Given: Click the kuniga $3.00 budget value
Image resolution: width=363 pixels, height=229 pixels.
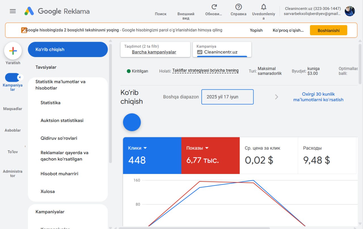Looking at the screenshot, I should (x=314, y=71).
